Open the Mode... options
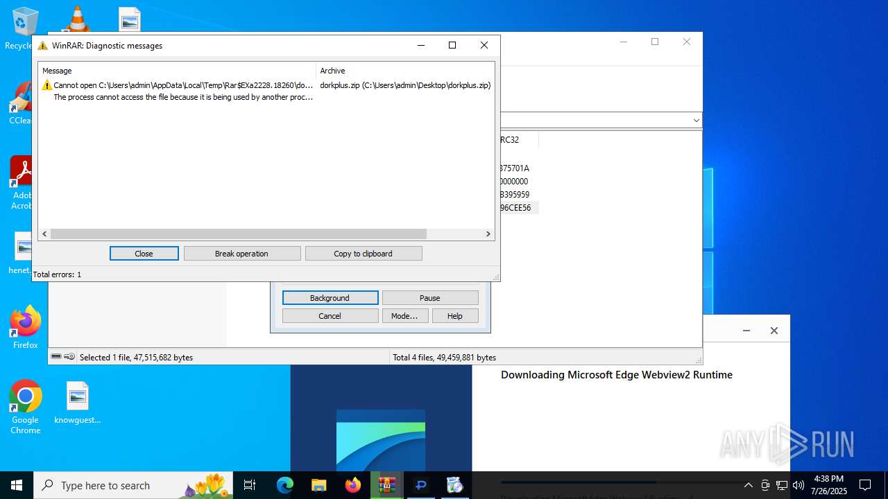The image size is (888, 499). click(405, 316)
